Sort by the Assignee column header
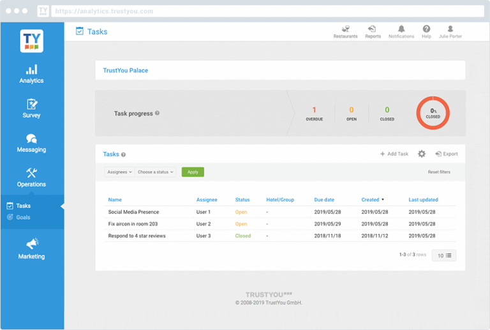490x330 pixels. click(207, 200)
